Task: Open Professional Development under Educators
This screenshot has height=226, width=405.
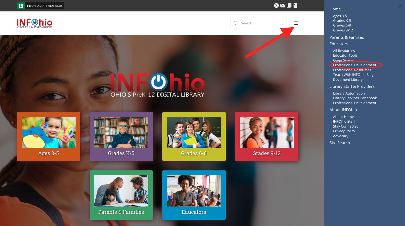Action: [x=354, y=65]
